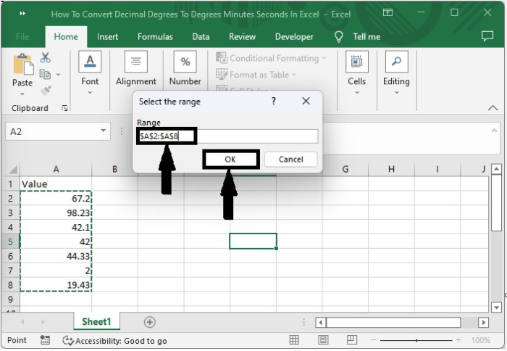
Task: Click the macro recording status icon
Action: click(x=45, y=340)
